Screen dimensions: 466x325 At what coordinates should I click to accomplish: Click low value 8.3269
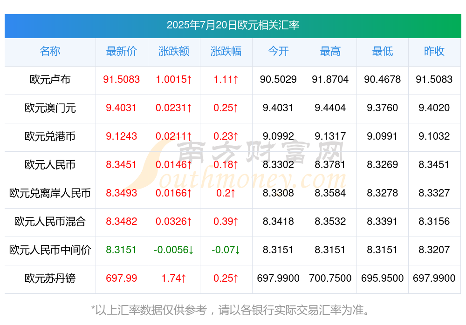click(x=383, y=164)
